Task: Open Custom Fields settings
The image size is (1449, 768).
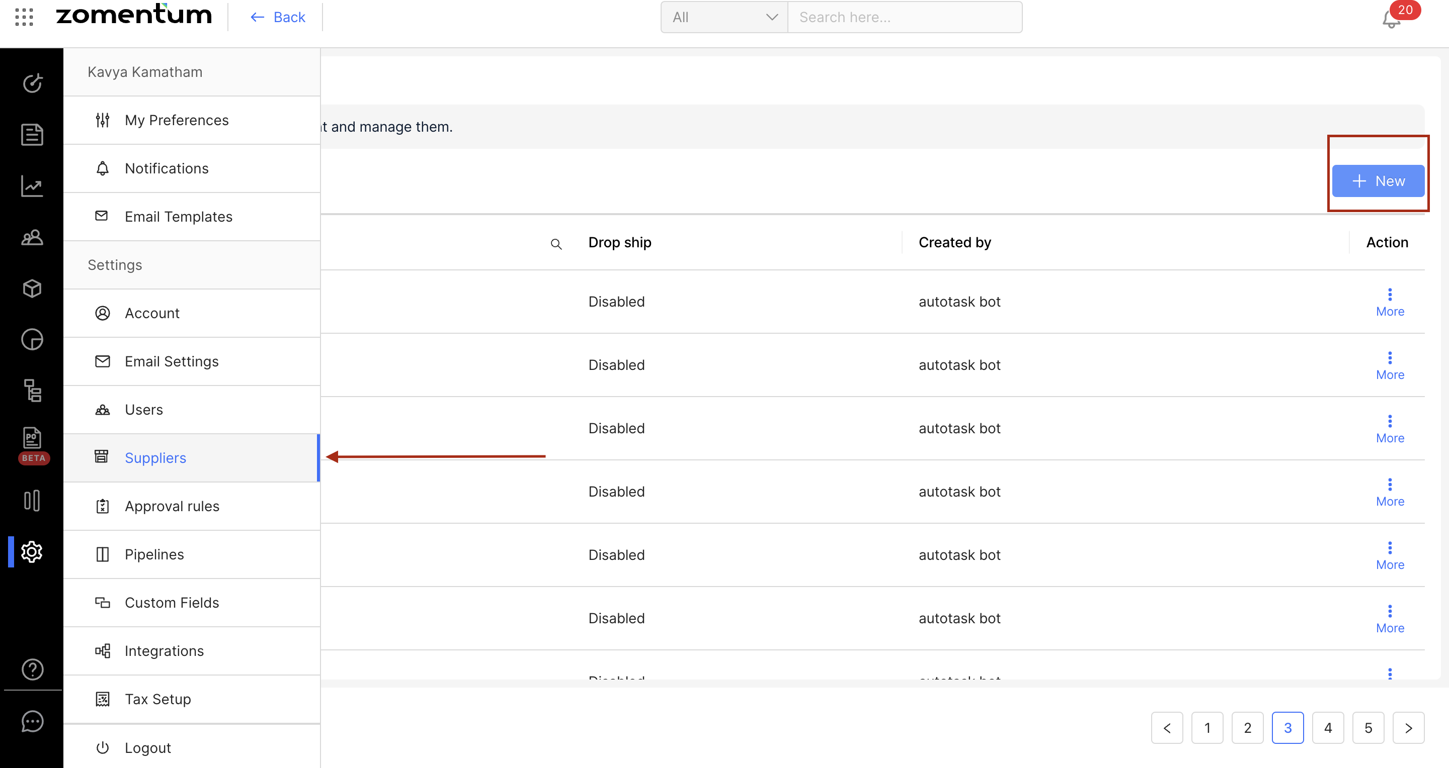Action: 172,603
